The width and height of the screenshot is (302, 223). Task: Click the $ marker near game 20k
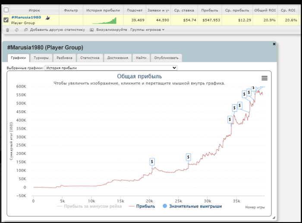coord(152,162)
